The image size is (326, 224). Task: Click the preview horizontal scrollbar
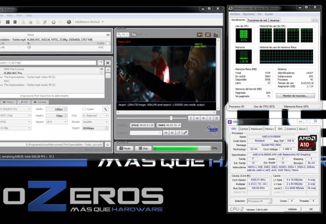pos(166,112)
